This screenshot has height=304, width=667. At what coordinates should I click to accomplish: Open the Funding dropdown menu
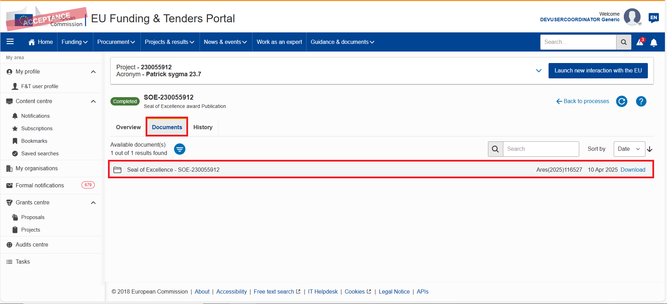(75, 42)
